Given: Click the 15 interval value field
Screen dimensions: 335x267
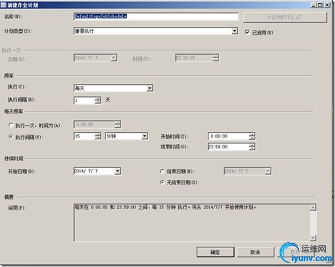Looking at the screenshot, I should click(x=84, y=136).
